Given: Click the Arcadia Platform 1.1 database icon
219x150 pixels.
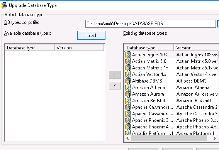Looking at the screenshot, I should [128, 133].
